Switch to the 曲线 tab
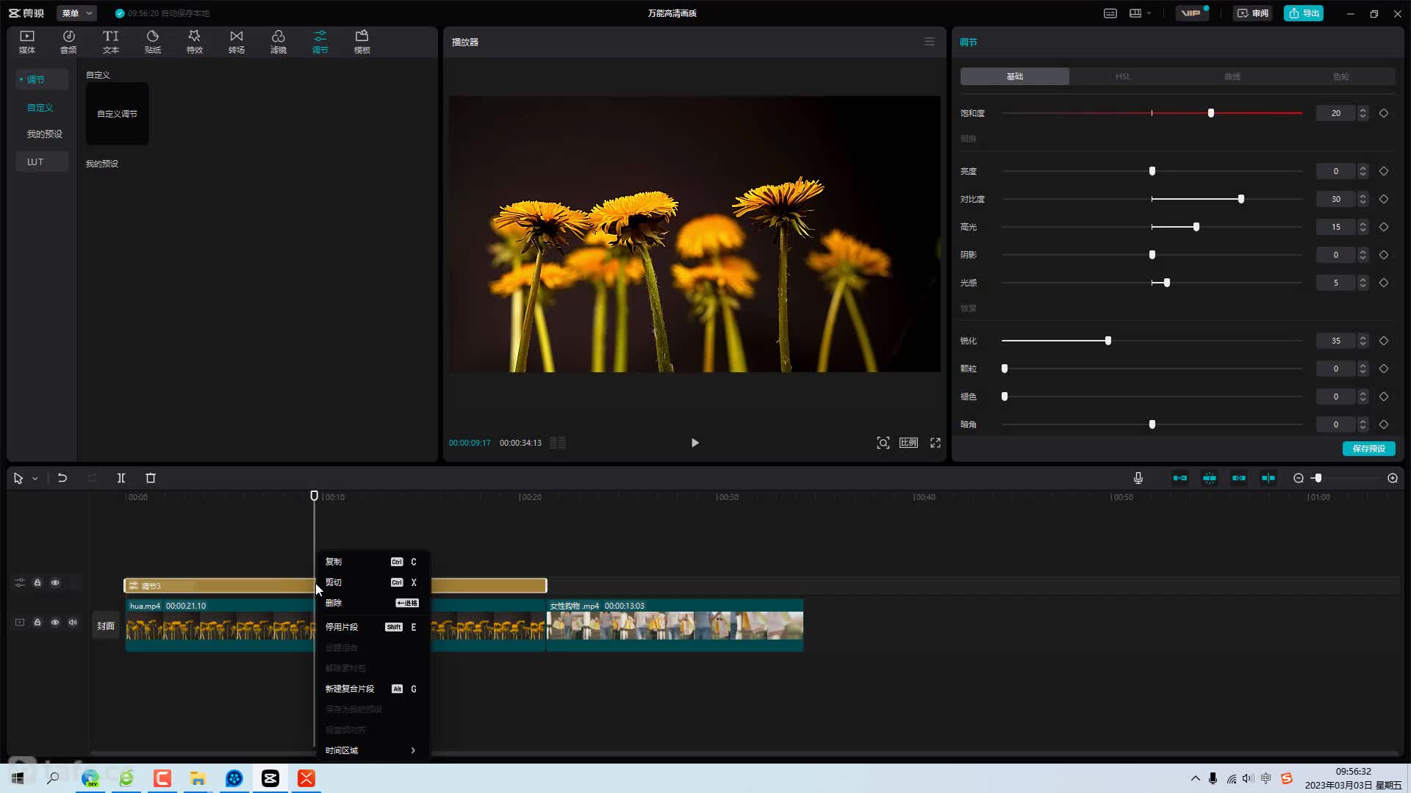Screen dimensions: 1411x793 point(1232,76)
